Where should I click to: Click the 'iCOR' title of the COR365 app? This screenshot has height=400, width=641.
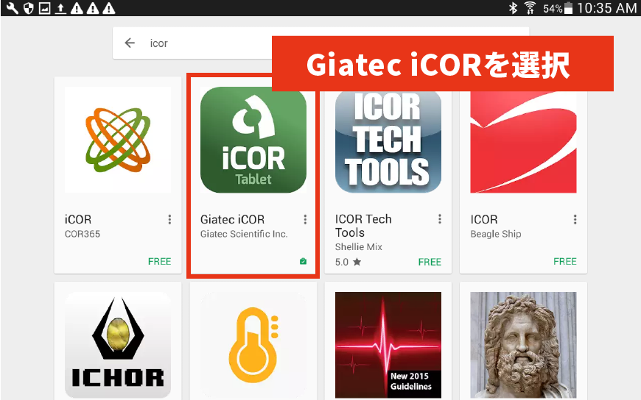click(78, 220)
